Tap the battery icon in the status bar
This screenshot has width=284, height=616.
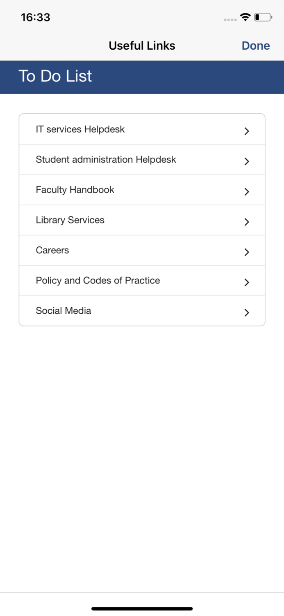pos(262,17)
